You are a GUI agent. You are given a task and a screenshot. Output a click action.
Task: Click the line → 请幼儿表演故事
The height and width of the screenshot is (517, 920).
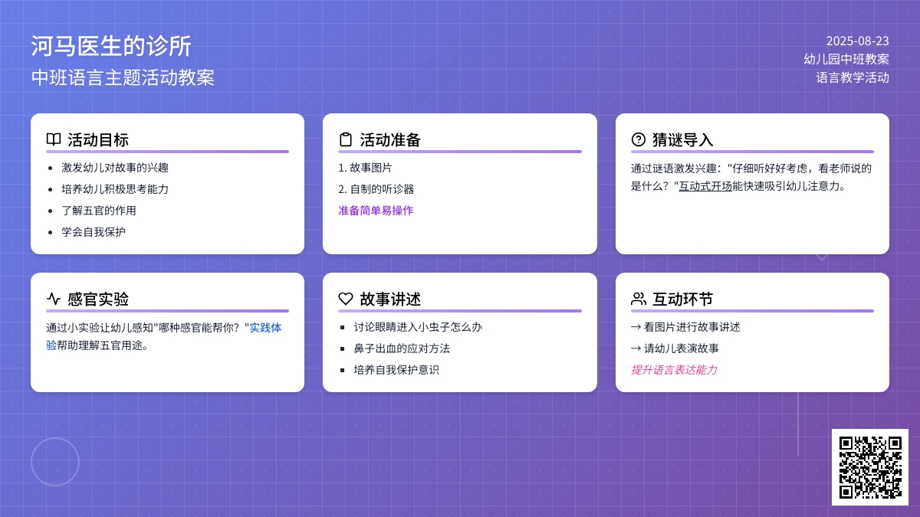[x=675, y=348]
